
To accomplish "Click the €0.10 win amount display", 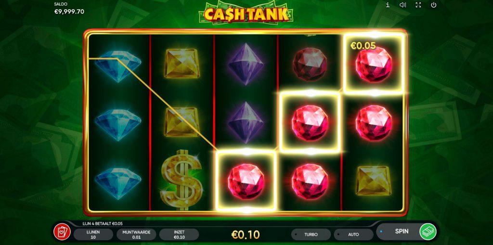I will point(246,234).
